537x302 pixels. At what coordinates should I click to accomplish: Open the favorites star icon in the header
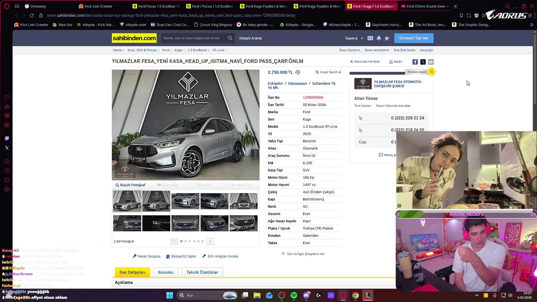pyautogui.click(x=387, y=38)
